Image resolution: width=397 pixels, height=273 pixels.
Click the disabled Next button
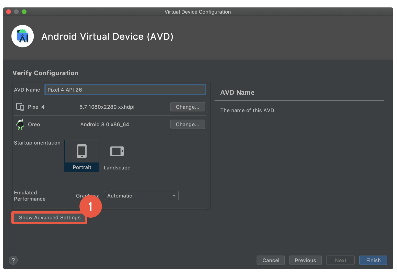point(340,260)
